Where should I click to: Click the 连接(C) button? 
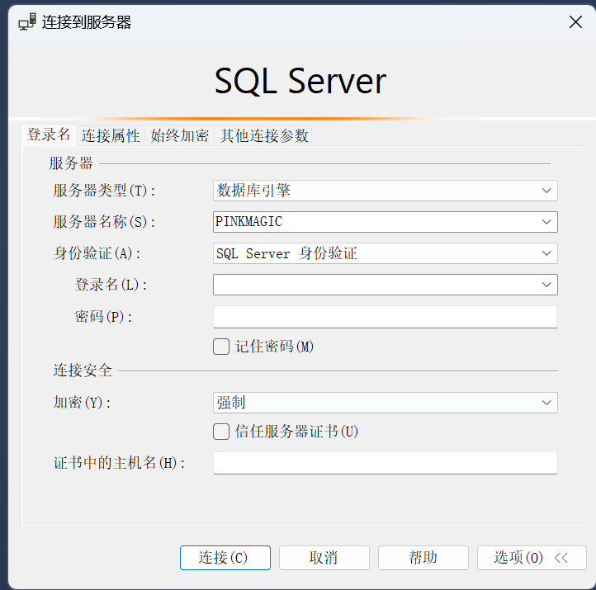[225, 558]
